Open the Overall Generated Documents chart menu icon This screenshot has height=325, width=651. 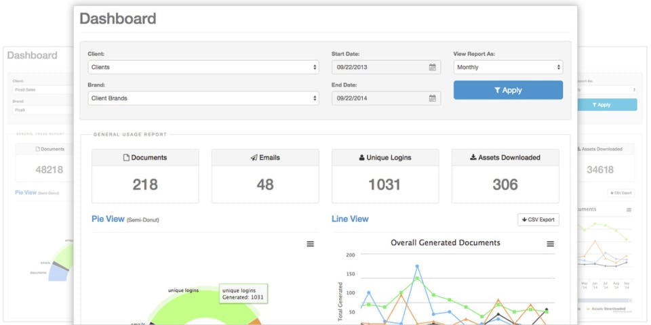tap(550, 244)
